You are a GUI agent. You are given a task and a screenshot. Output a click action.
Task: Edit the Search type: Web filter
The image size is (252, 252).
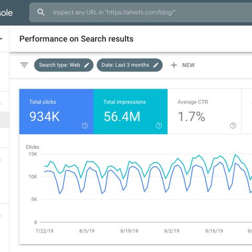[x=64, y=65]
